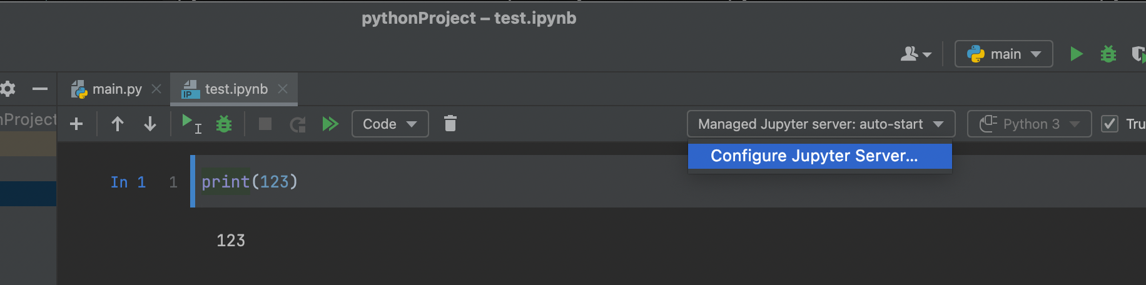Move cell up with arrow icon

point(117,124)
